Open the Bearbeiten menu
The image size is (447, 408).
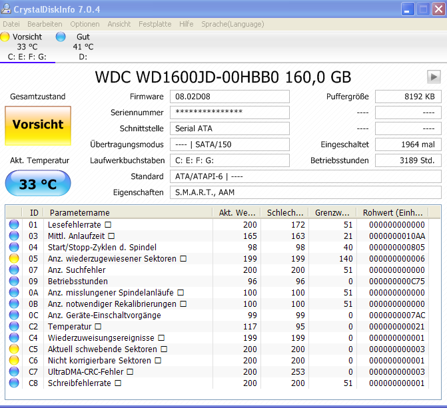(x=45, y=24)
